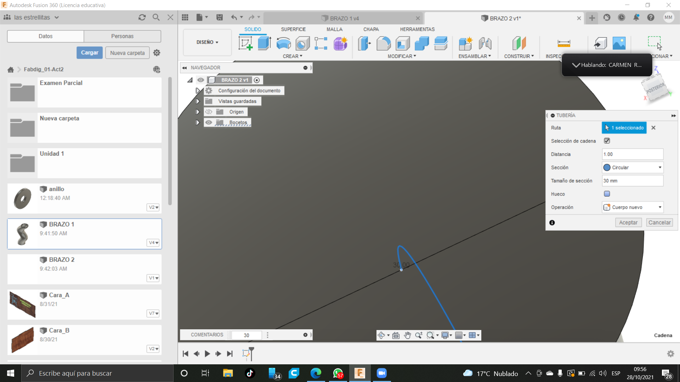The image size is (680, 382).
Task: Expand the Bocetos tree node
Action: [198, 122]
